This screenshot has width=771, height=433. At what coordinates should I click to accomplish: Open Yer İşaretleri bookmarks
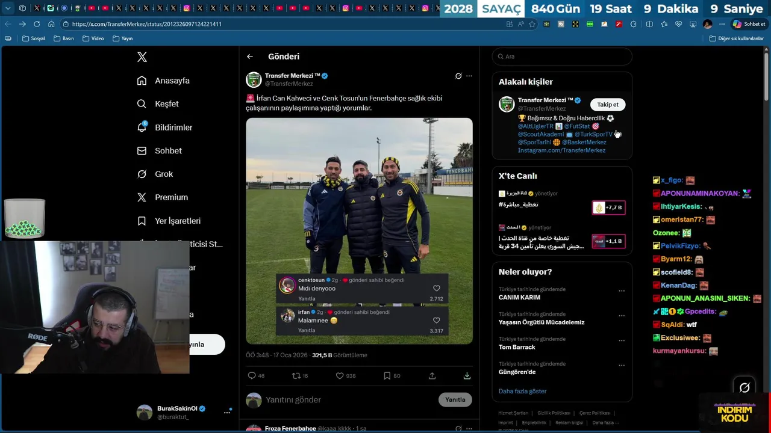[x=169, y=221]
